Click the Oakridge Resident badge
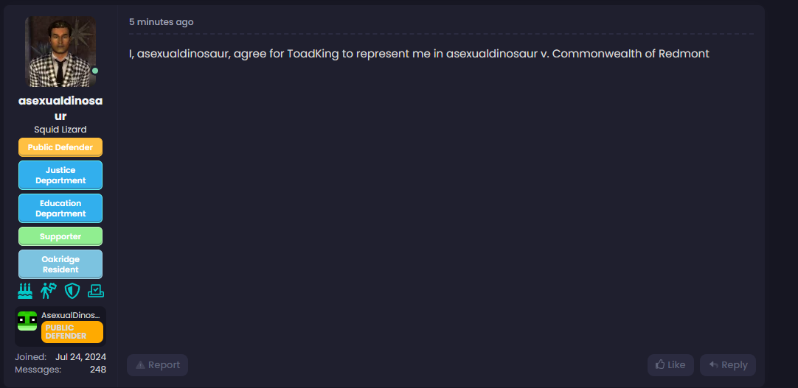 pos(60,264)
